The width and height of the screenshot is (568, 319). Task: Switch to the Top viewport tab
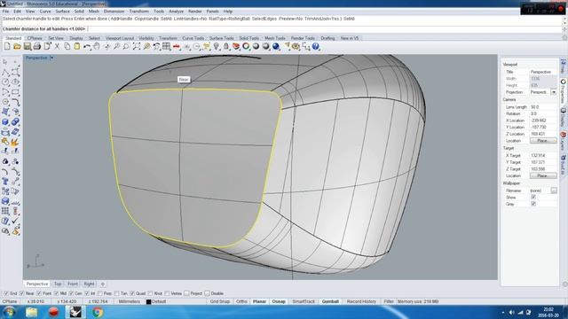[x=58, y=284]
